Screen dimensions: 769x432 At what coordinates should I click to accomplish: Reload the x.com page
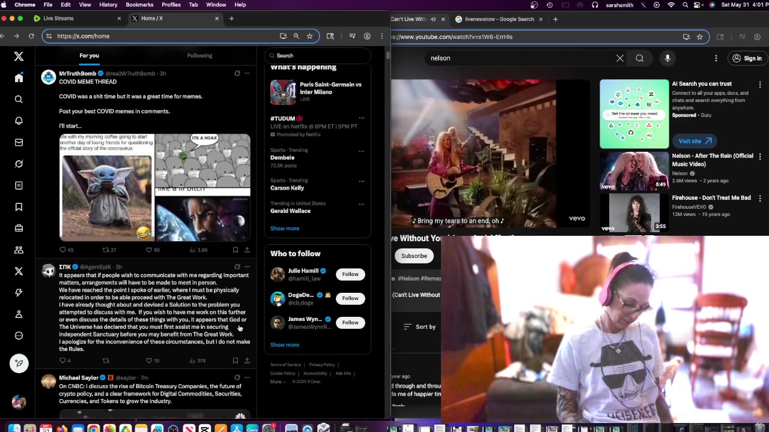pos(31,36)
